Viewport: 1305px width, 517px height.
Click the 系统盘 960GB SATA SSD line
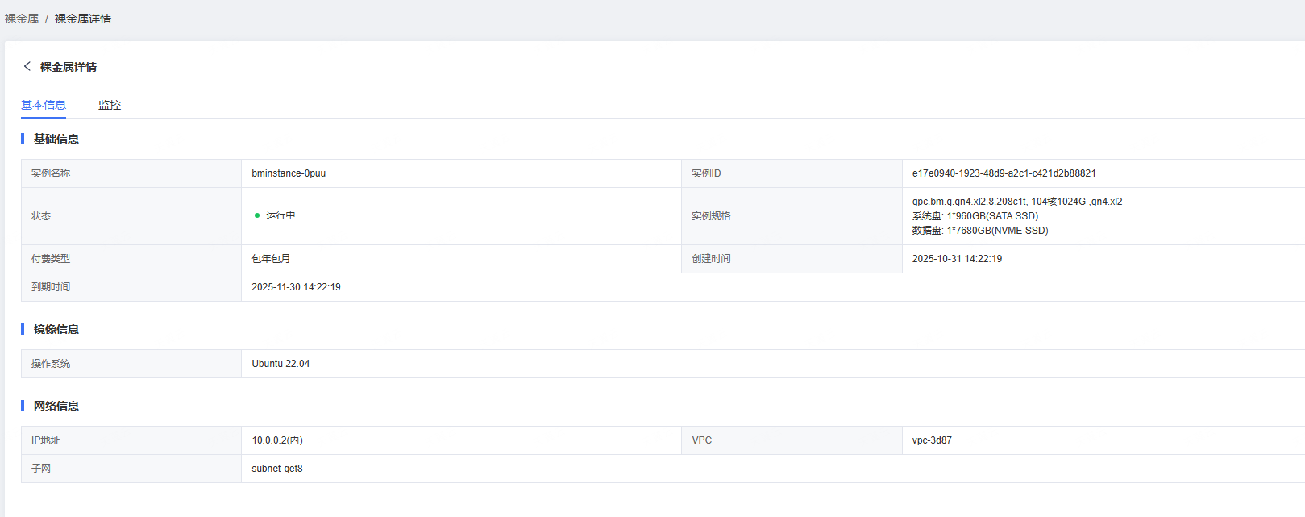(975, 216)
